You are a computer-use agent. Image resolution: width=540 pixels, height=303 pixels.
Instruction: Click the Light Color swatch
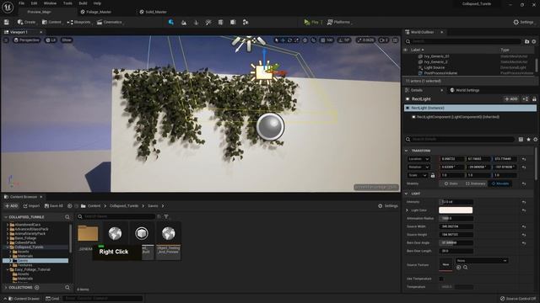coord(456,210)
